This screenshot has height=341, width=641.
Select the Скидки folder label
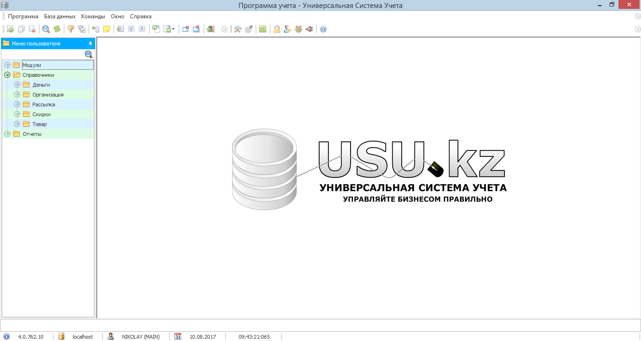click(41, 114)
